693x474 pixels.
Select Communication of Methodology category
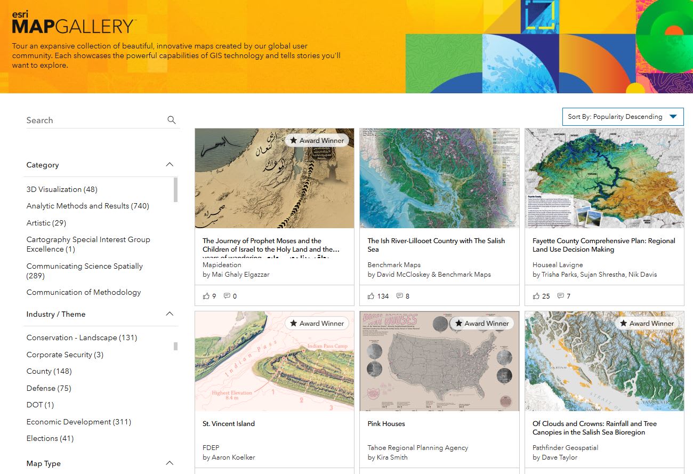84,292
